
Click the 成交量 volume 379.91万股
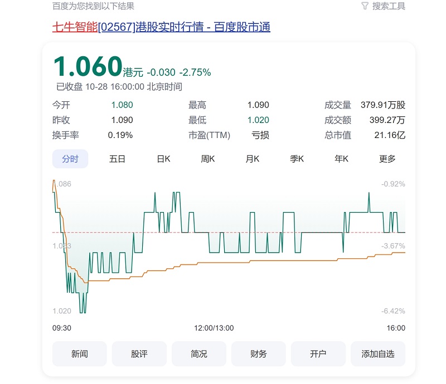383,105
